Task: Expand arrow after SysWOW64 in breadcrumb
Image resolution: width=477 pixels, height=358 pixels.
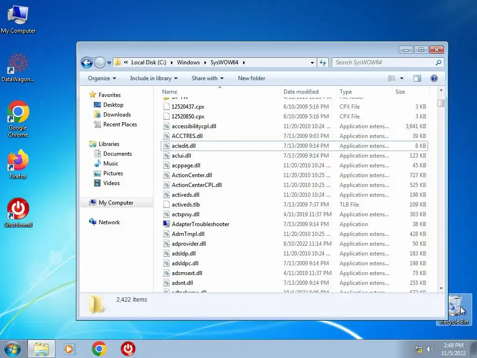Action: click(244, 63)
